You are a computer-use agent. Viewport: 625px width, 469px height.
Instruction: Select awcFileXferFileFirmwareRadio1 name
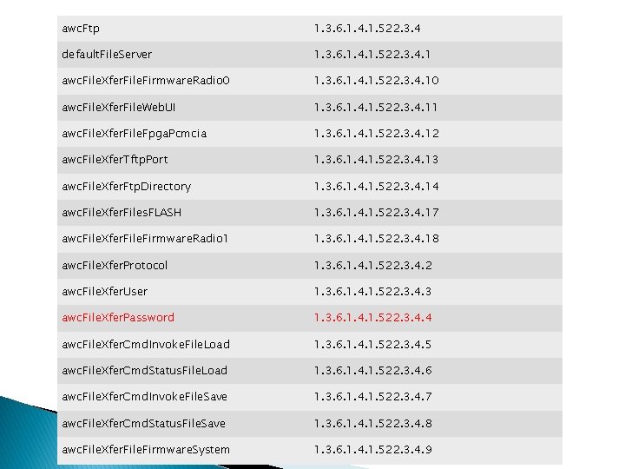[x=145, y=239]
